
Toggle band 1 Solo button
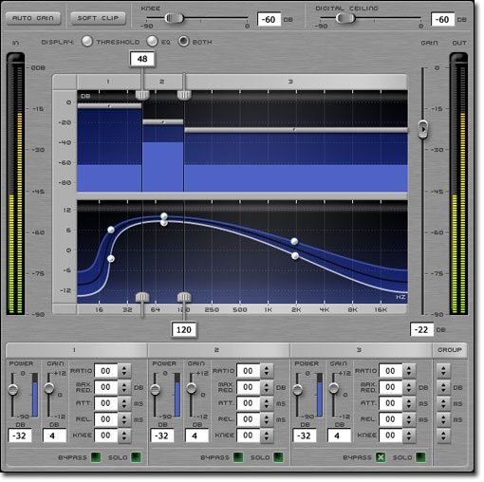(x=136, y=457)
